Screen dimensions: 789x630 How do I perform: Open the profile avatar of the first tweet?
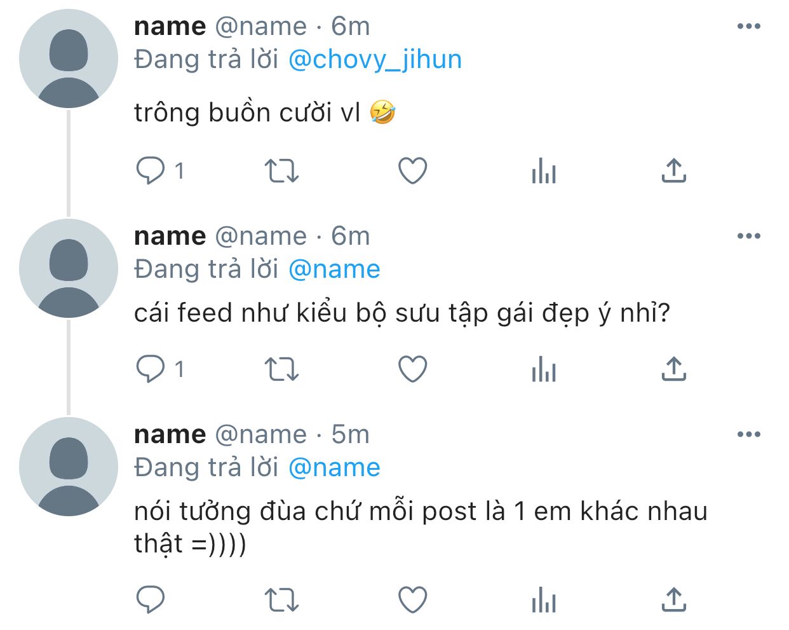click(x=69, y=58)
